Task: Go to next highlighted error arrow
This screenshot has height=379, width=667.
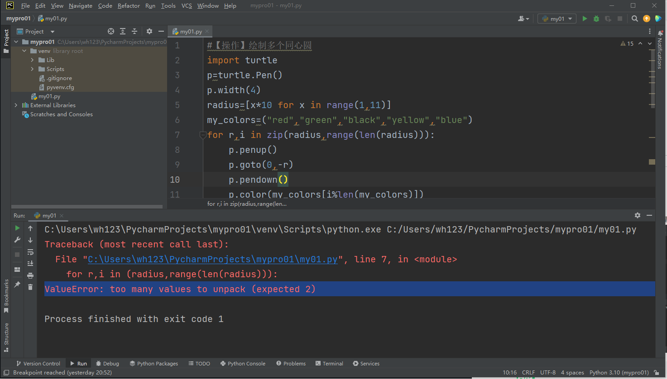Action: pos(650,43)
